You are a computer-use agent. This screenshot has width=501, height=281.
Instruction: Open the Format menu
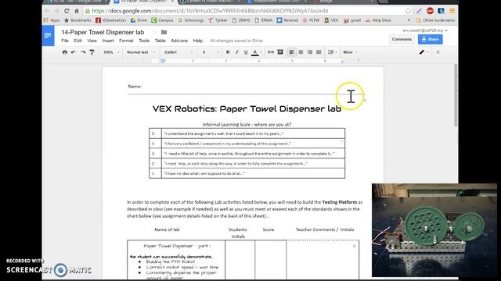pyautogui.click(x=126, y=41)
